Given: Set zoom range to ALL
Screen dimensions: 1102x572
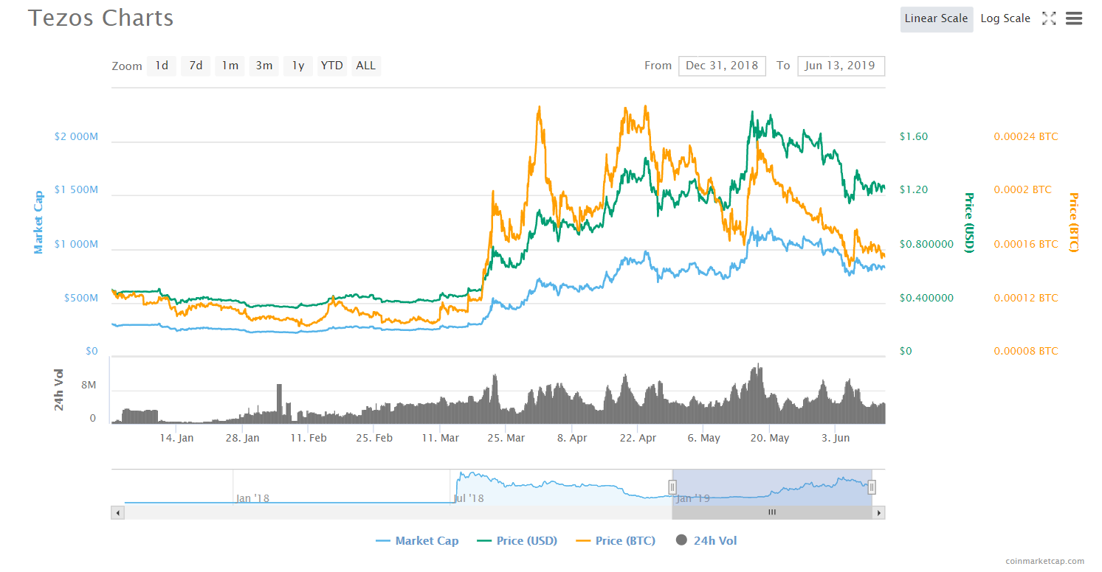Looking at the screenshot, I should pyautogui.click(x=366, y=66).
